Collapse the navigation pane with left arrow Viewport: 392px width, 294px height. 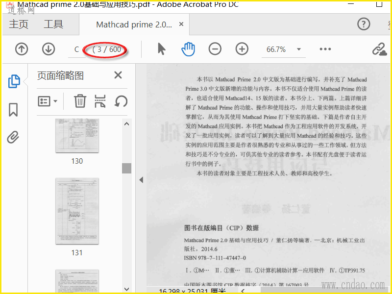tap(141, 180)
